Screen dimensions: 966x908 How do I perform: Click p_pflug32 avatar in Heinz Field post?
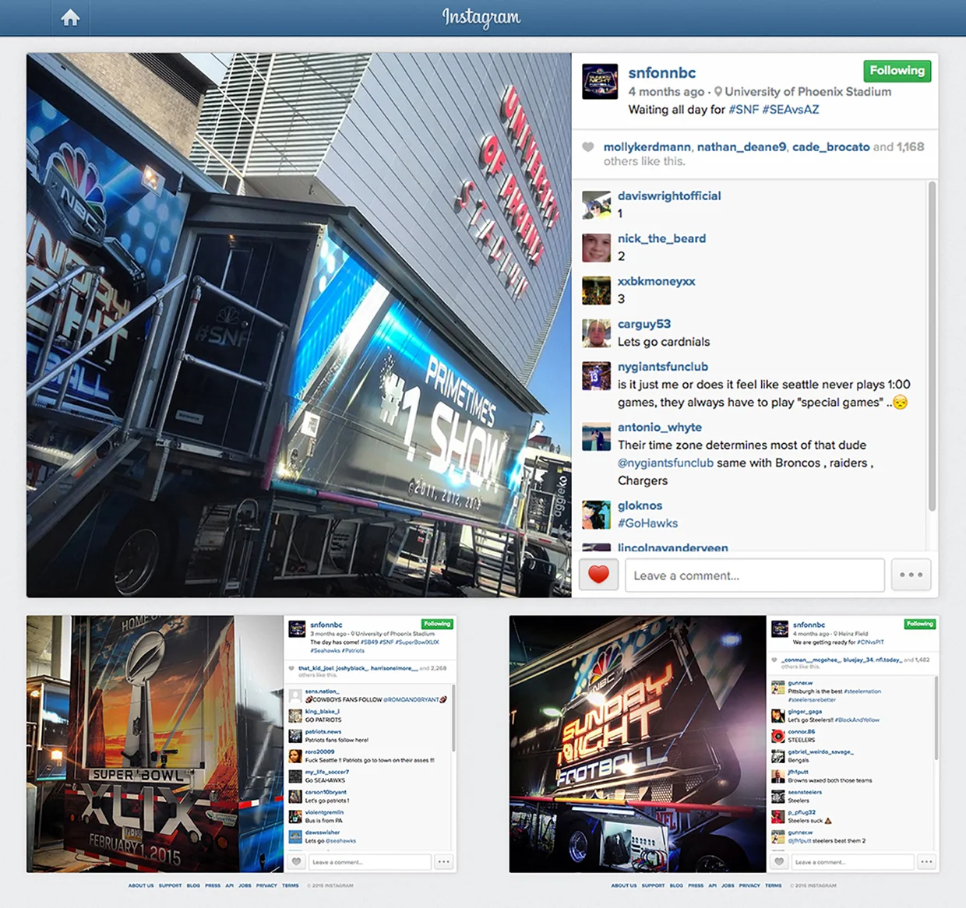point(777,817)
